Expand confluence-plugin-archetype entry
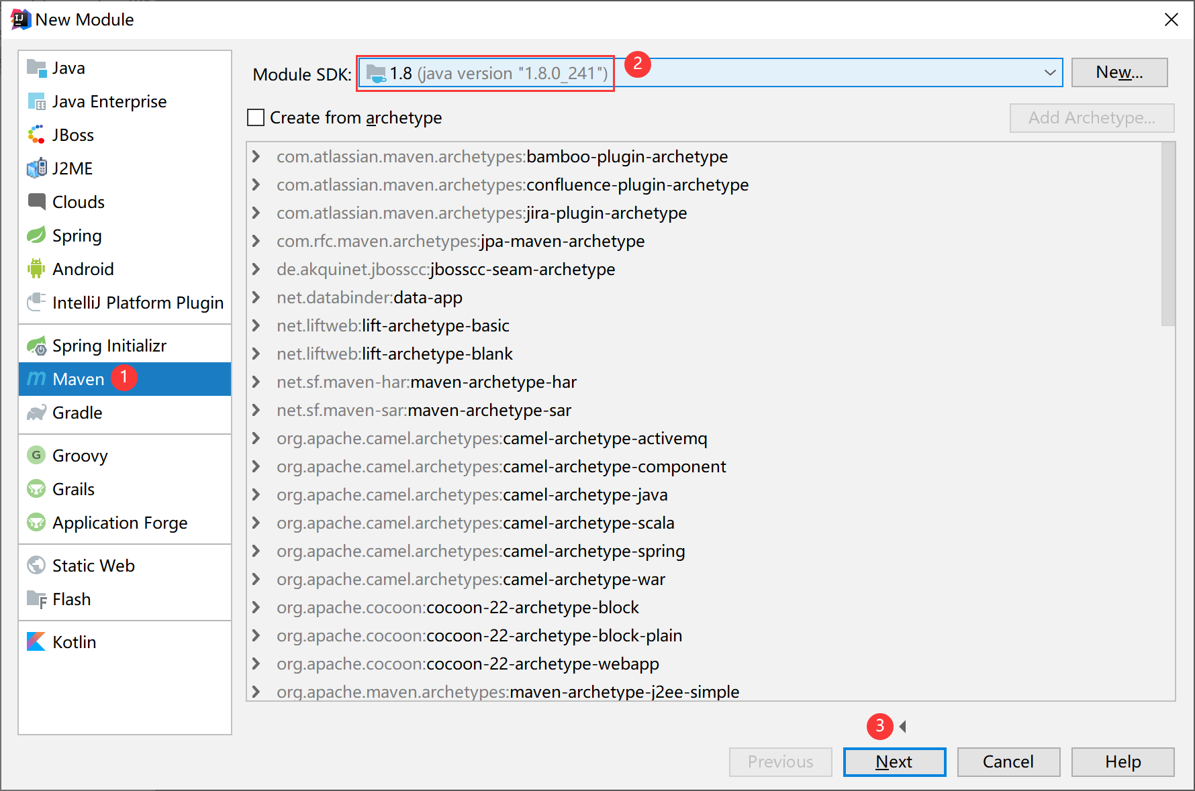Viewport: 1195px width, 791px height. (x=256, y=184)
